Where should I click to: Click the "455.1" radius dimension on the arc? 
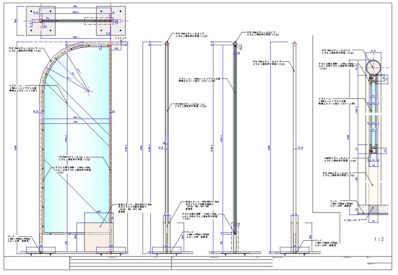[79, 71]
